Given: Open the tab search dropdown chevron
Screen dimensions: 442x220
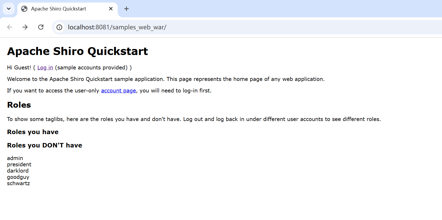Looking at the screenshot, I should [x=9, y=9].
